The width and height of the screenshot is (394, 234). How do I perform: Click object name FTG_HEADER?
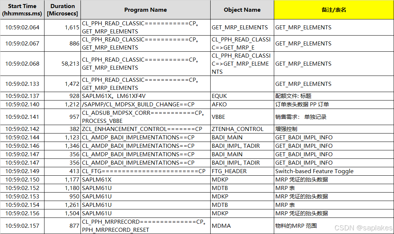coord(229,171)
